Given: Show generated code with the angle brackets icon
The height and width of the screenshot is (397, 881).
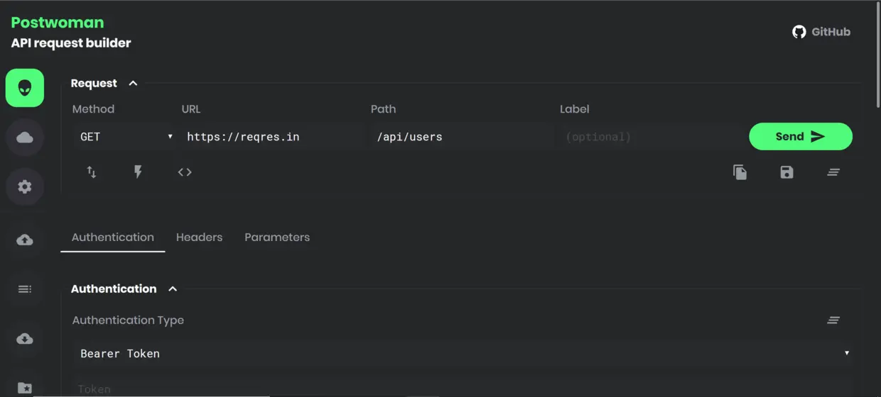Looking at the screenshot, I should 185,172.
